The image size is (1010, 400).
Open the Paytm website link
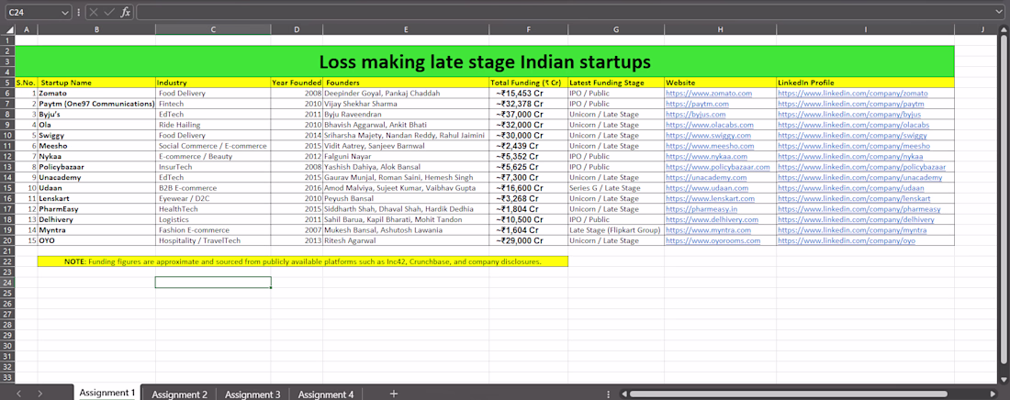click(x=697, y=104)
